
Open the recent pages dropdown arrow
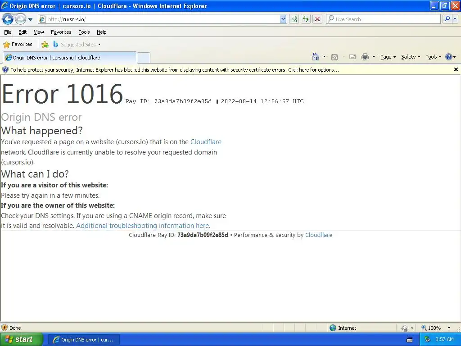tap(30, 19)
